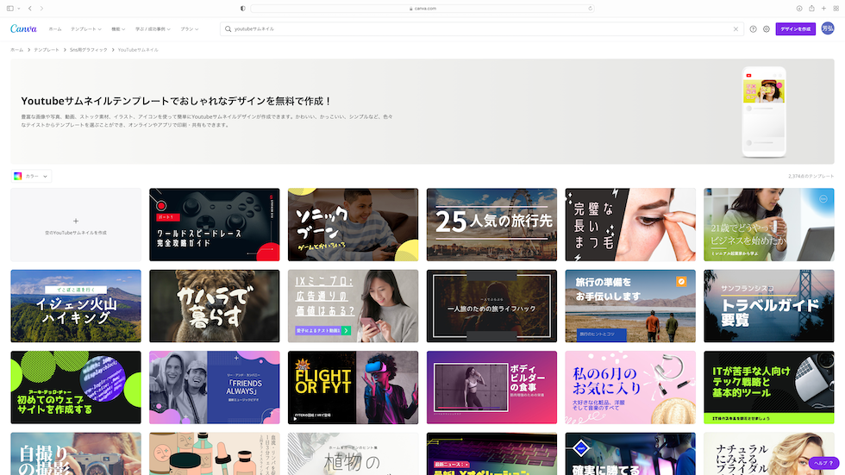Image resolution: width=845 pixels, height=475 pixels.
Task: Click the ヘルプ? floating button
Action: 823,463
